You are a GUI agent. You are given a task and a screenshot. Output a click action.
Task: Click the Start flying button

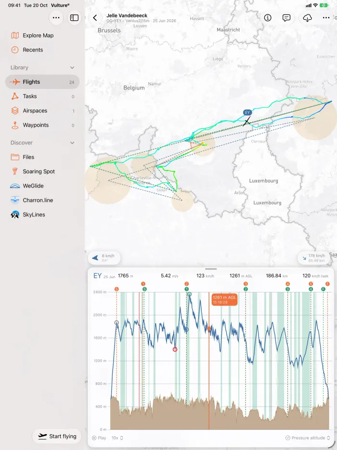click(x=57, y=436)
